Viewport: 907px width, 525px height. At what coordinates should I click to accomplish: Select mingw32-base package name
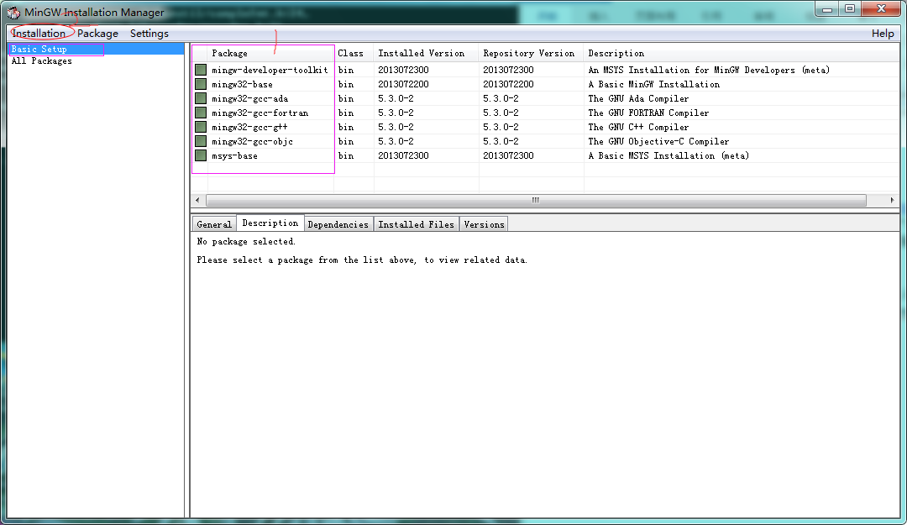(242, 85)
